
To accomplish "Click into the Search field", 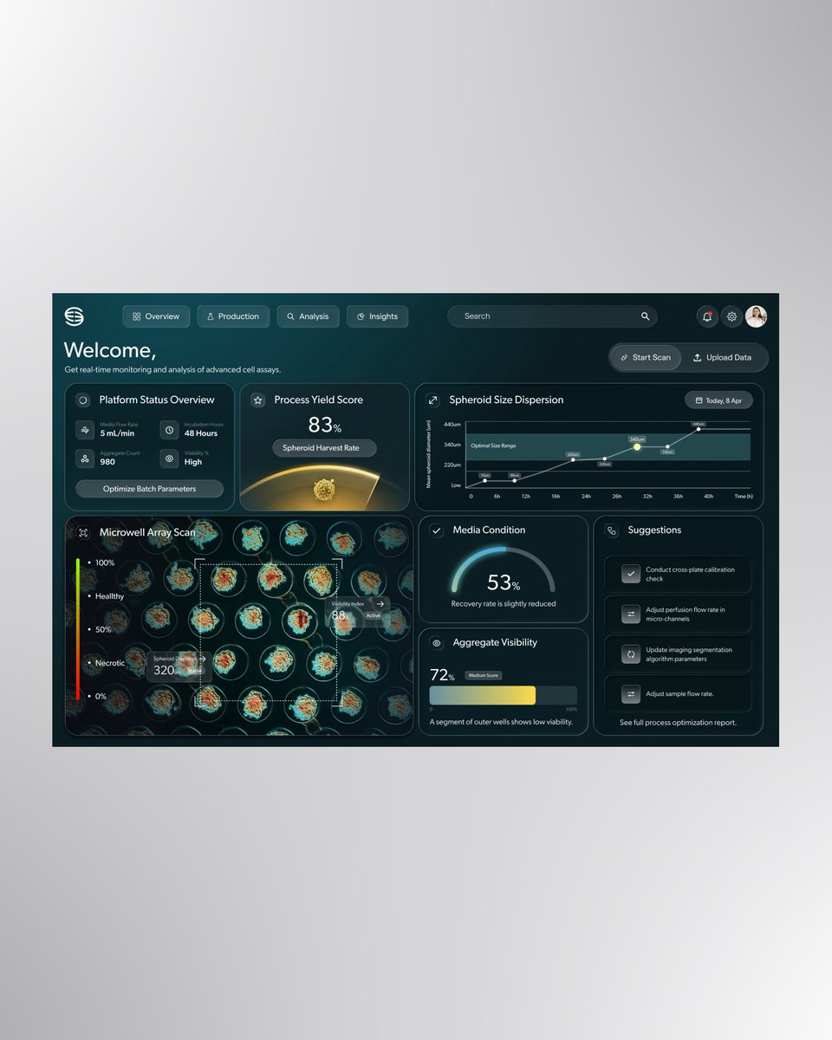I will coord(551,316).
